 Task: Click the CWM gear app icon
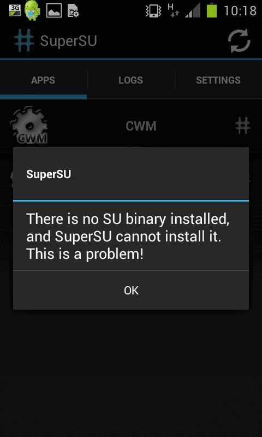click(29, 125)
